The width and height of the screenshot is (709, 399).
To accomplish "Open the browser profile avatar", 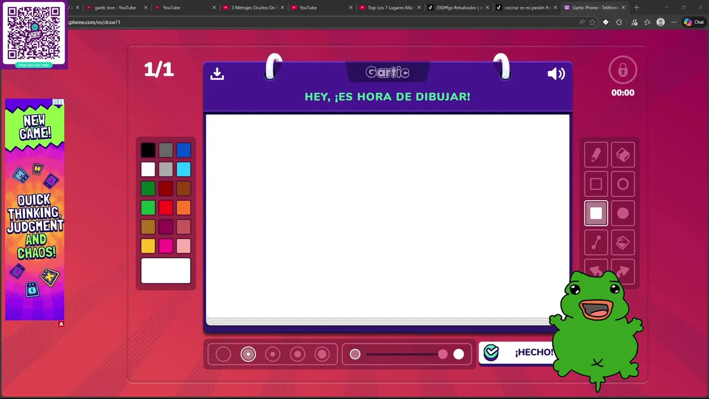I will pyautogui.click(x=660, y=22).
